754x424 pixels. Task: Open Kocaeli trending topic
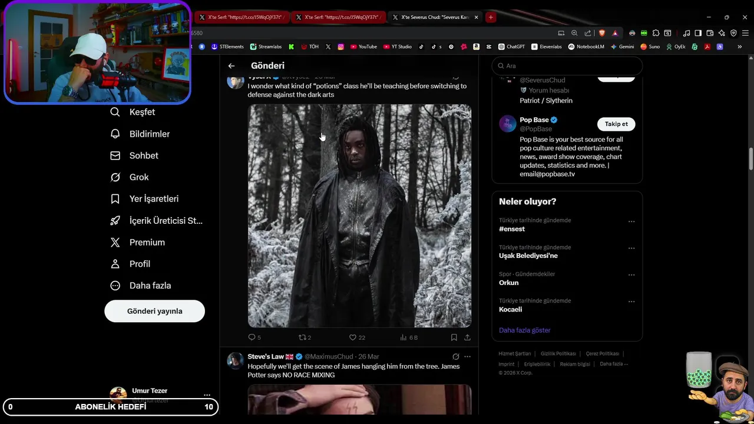(510, 309)
